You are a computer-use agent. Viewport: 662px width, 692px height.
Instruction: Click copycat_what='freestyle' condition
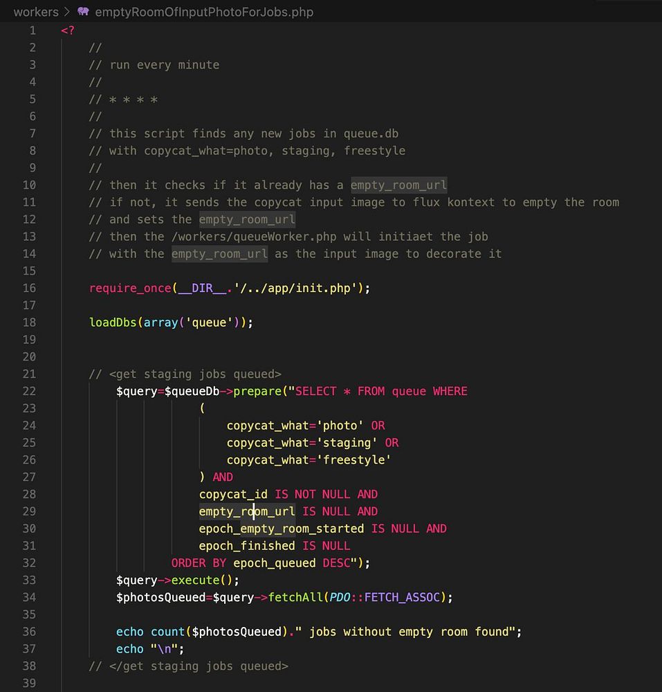[x=309, y=460]
